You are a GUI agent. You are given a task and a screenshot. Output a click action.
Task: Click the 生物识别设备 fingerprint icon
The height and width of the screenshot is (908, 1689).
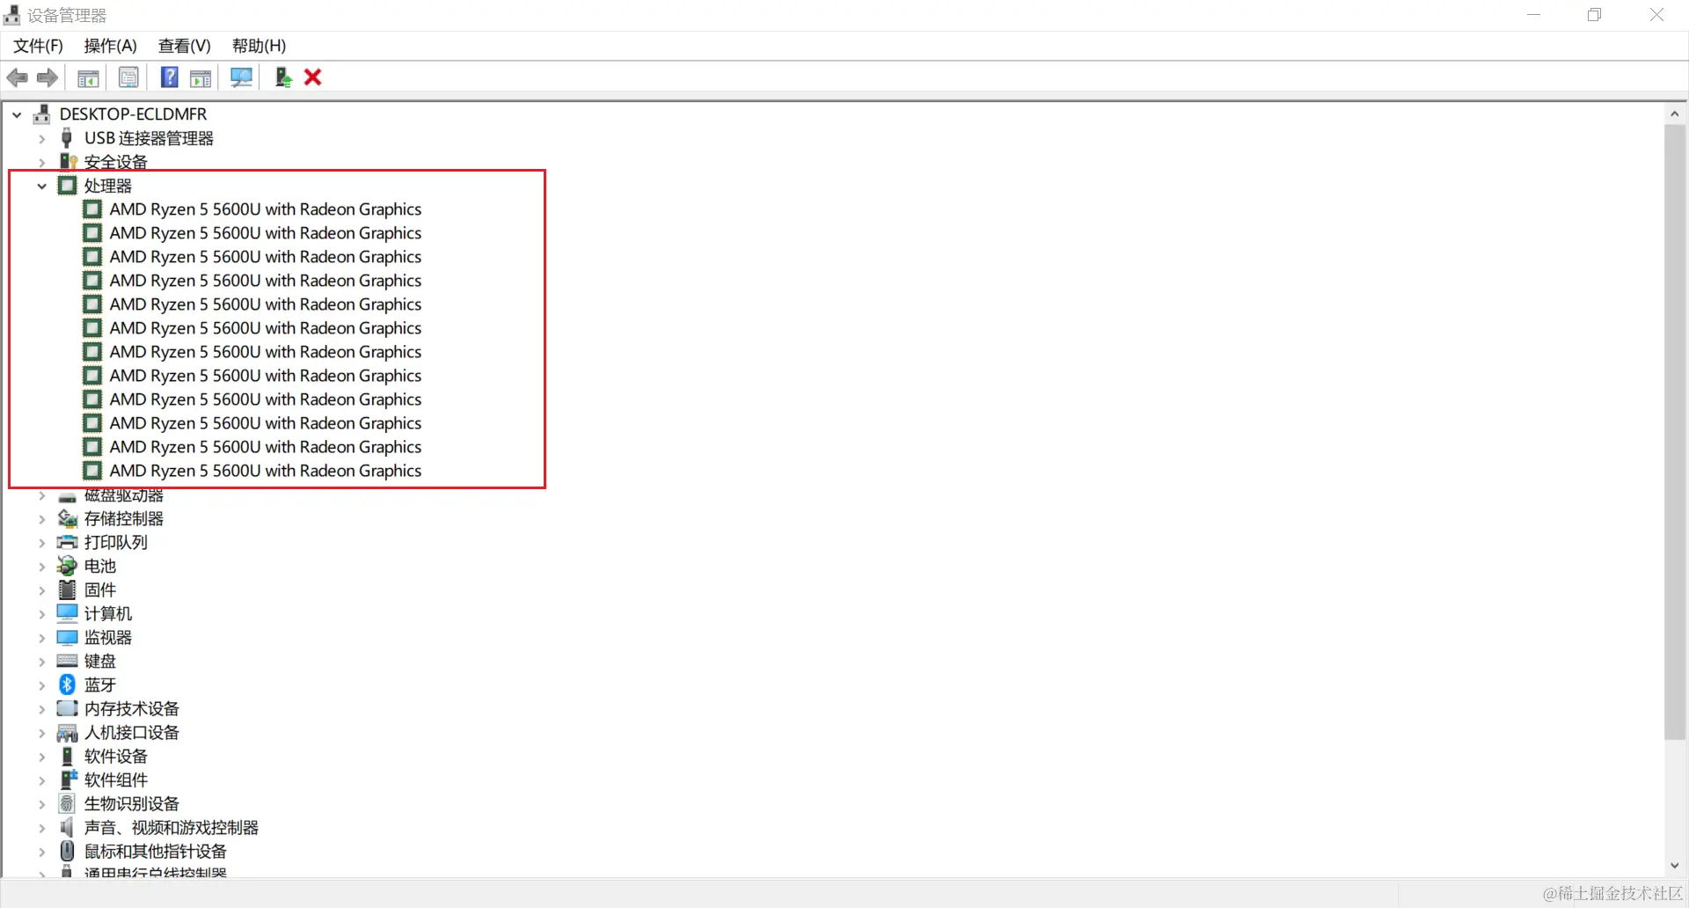pos(67,803)
